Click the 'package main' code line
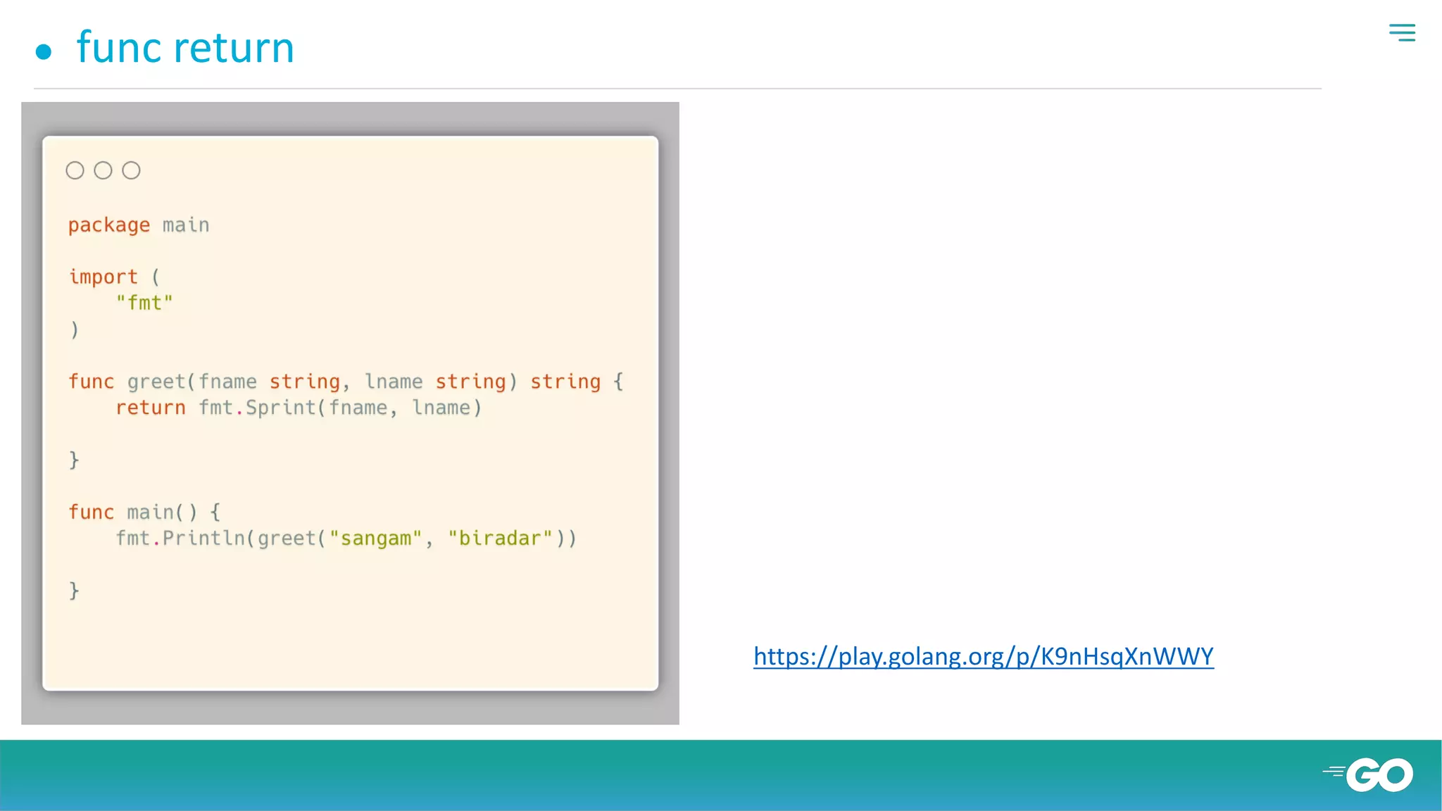1442x811 pixels. (139, 225)
